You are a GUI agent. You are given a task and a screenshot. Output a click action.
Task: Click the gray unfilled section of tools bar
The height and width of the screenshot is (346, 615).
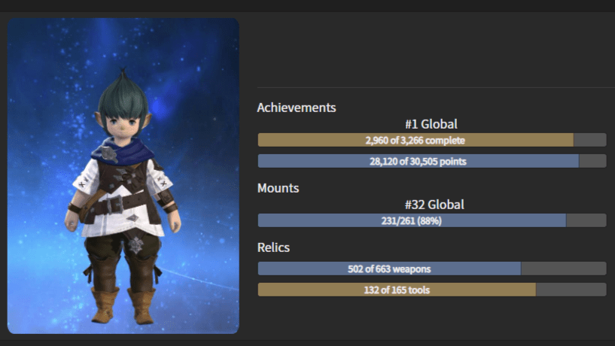(571, 290)
